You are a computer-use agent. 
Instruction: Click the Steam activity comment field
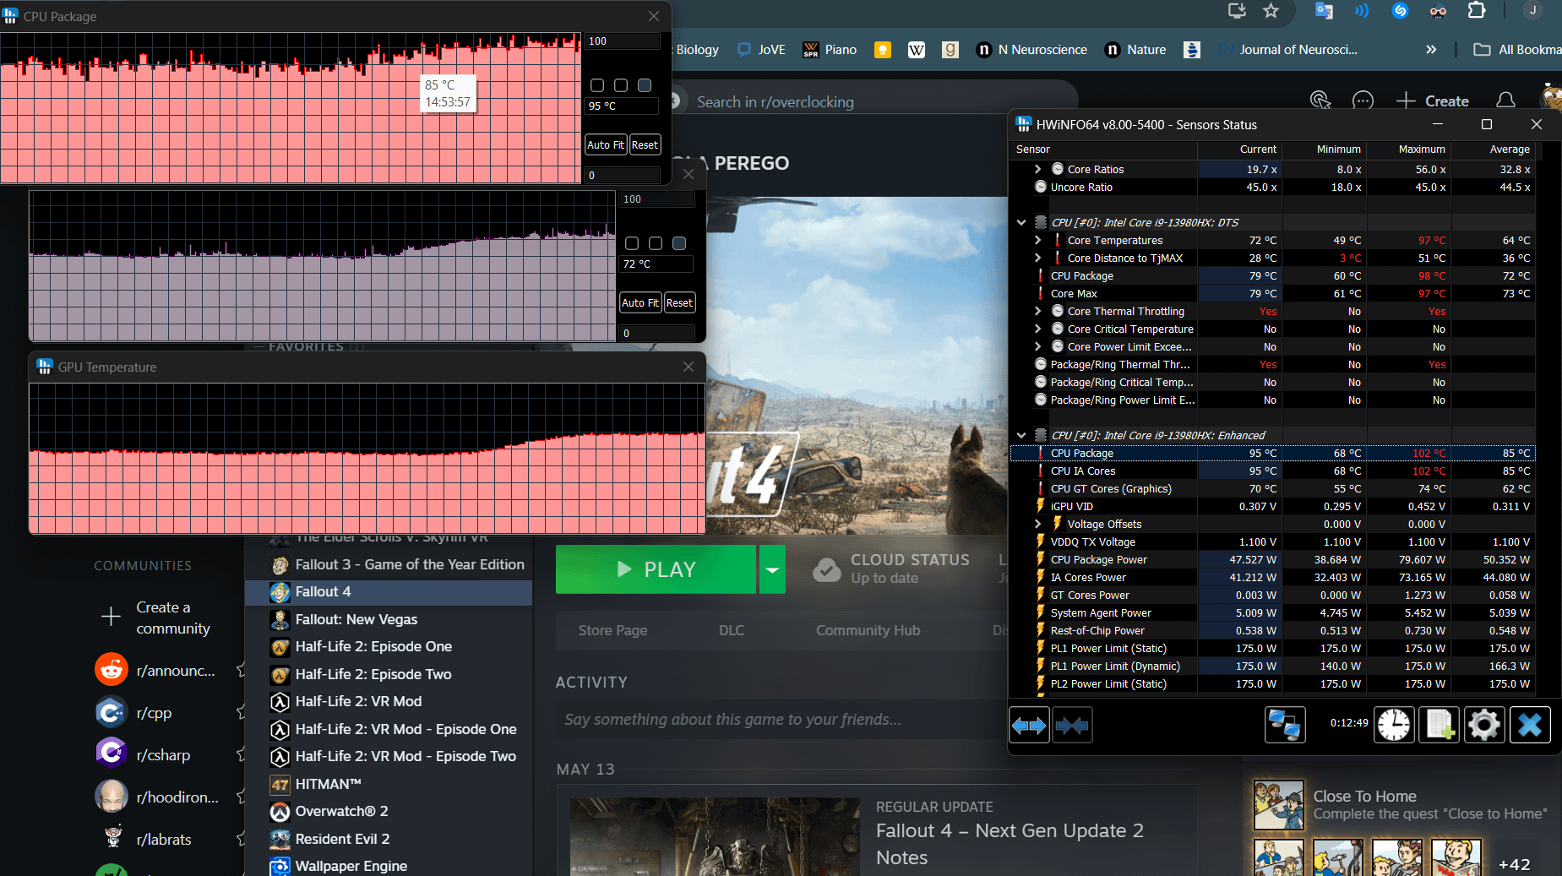tap(781, 720)
